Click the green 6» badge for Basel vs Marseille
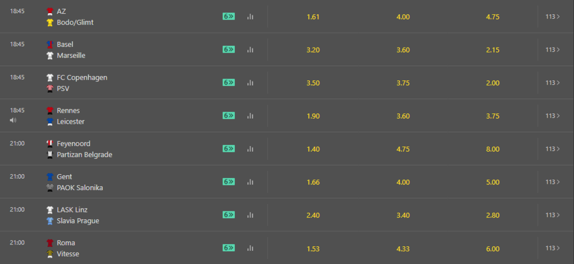The width and height of the screenshot is (574, 264). pyautogui.click(x=229, y=49)
